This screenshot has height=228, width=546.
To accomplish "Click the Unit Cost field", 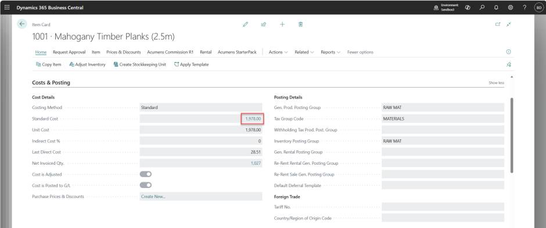I will 201,129.
